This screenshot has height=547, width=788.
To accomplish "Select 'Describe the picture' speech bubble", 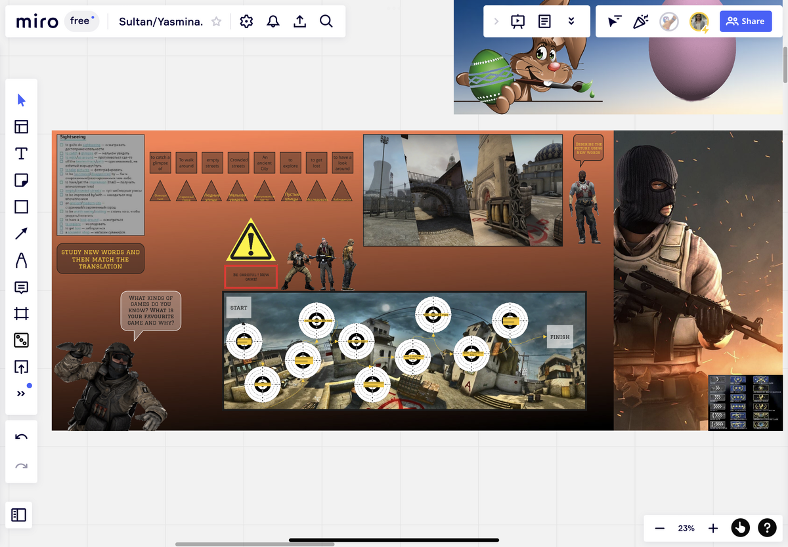I will point(588,150).
